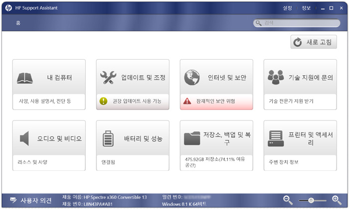
Task: Click the people icon for 기술 지원에 문의
Action: point(276,78)
